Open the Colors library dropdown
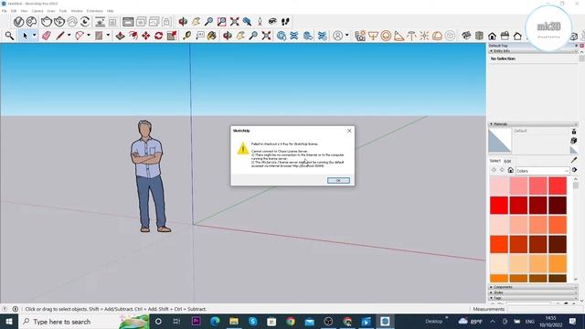This screenshot has height=329, width=585. coord(542,171)
